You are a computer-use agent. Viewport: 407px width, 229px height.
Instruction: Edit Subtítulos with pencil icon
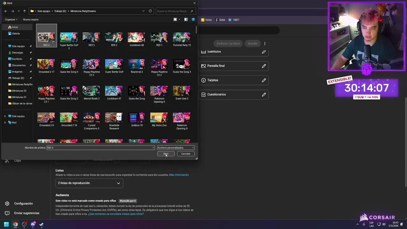coord(264,52)
